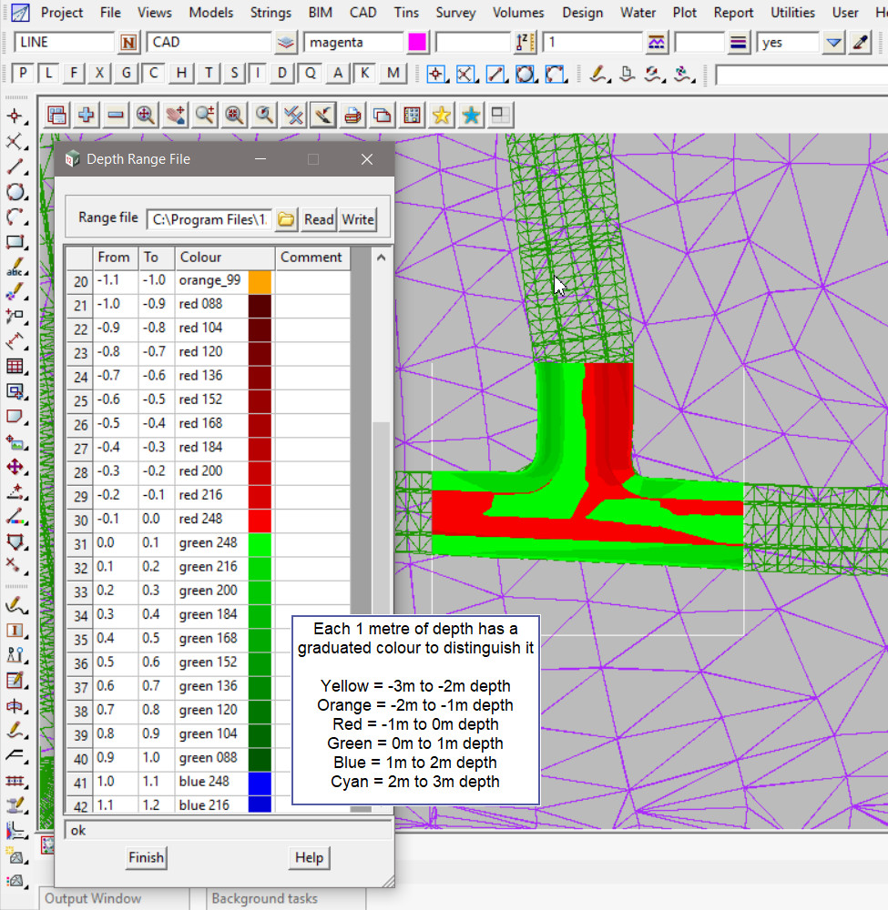This screenshot has height=910, width=888.
Task: Click the magenta colour swatch in the toolbar
Action: [417, 43]
